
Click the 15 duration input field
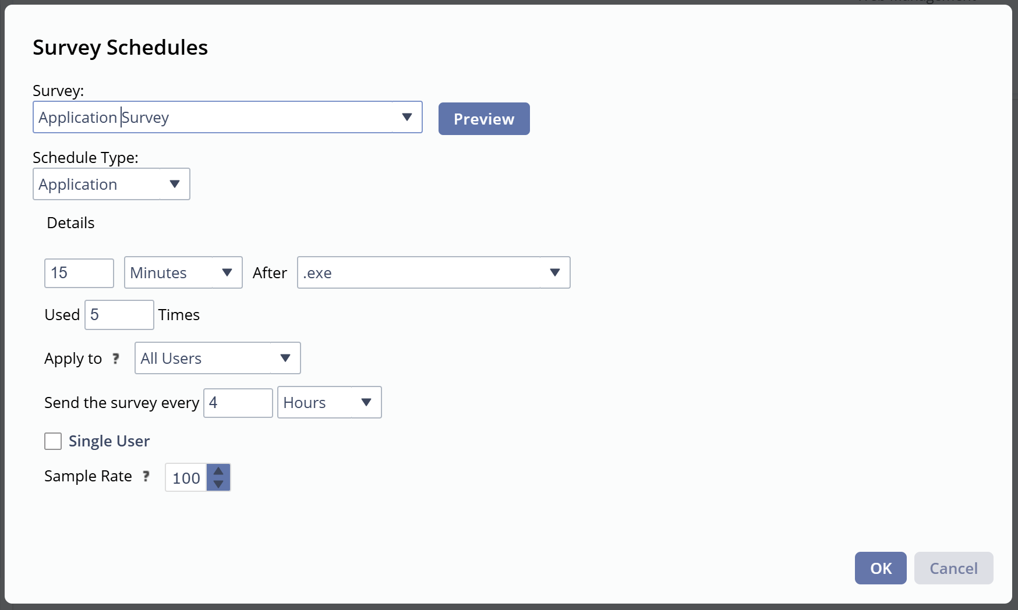(79, 273)
